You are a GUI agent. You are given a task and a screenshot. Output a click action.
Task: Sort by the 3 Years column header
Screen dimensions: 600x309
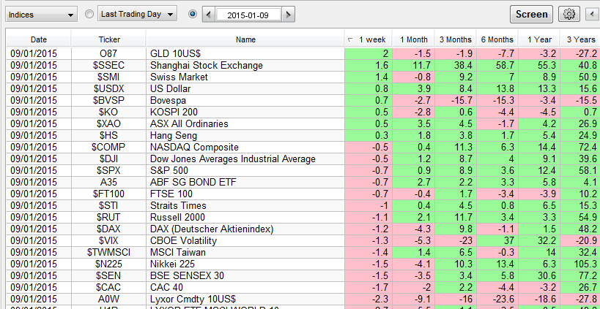click(580, 39)
